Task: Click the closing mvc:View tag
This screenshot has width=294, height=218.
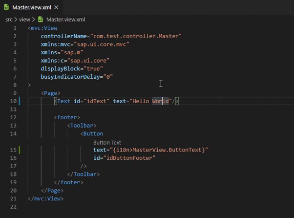Action: click(46, 198)
